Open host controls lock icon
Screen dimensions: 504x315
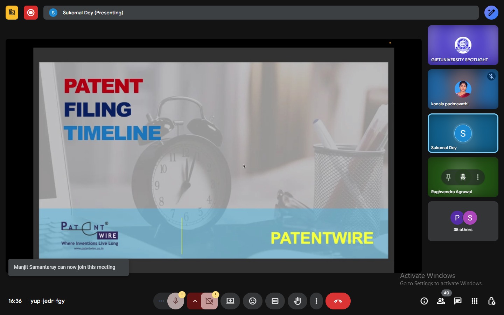pyautogui.click(x=491, y=301)
